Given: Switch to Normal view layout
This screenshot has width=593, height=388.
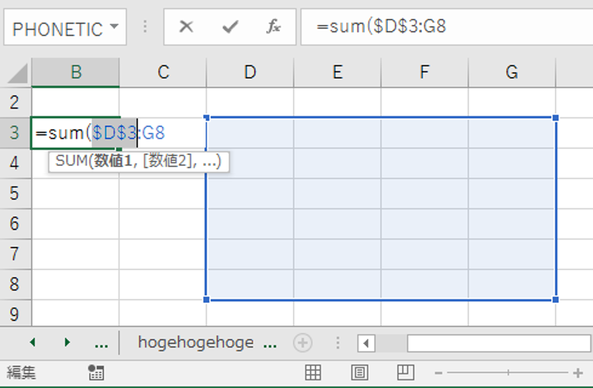Looking at the screenshot, I should coord(313,372).
